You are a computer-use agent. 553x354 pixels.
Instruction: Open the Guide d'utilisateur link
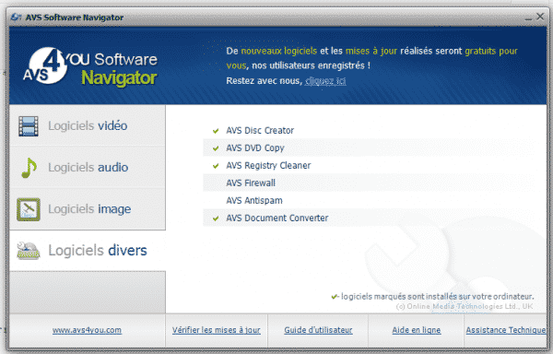click(318, 330)
